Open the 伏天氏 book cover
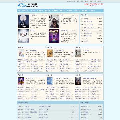 (23, 36)
